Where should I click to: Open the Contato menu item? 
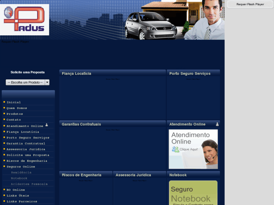(14, 120)
